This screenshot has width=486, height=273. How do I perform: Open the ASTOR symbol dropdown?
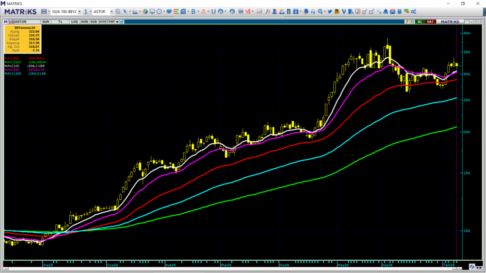coord(112,12)
